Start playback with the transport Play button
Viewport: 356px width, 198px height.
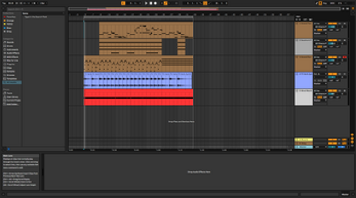(x=146, y=3)
